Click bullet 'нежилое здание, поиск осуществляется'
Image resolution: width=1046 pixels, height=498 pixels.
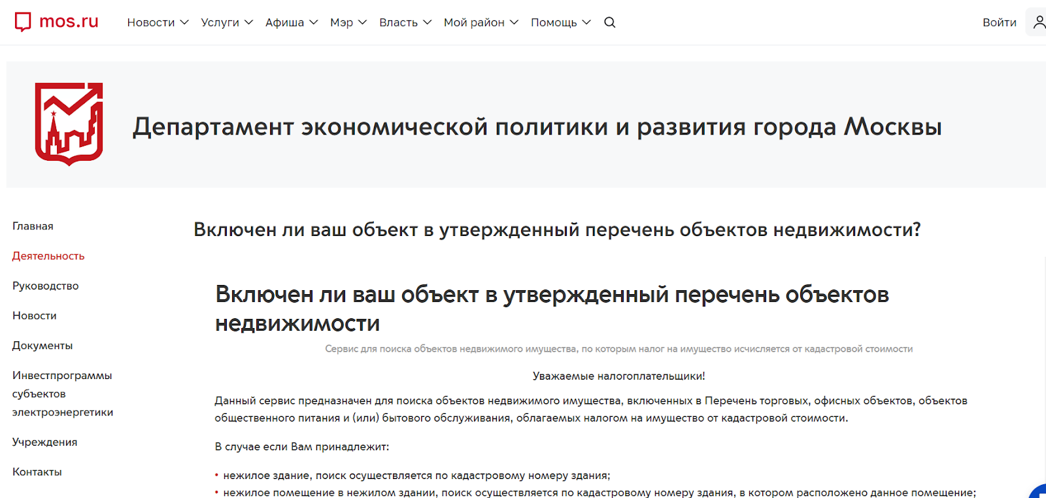[x=416, y=476]
